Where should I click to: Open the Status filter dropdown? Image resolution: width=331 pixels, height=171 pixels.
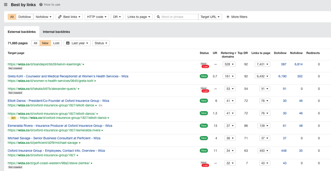click(x=101, y=43)
